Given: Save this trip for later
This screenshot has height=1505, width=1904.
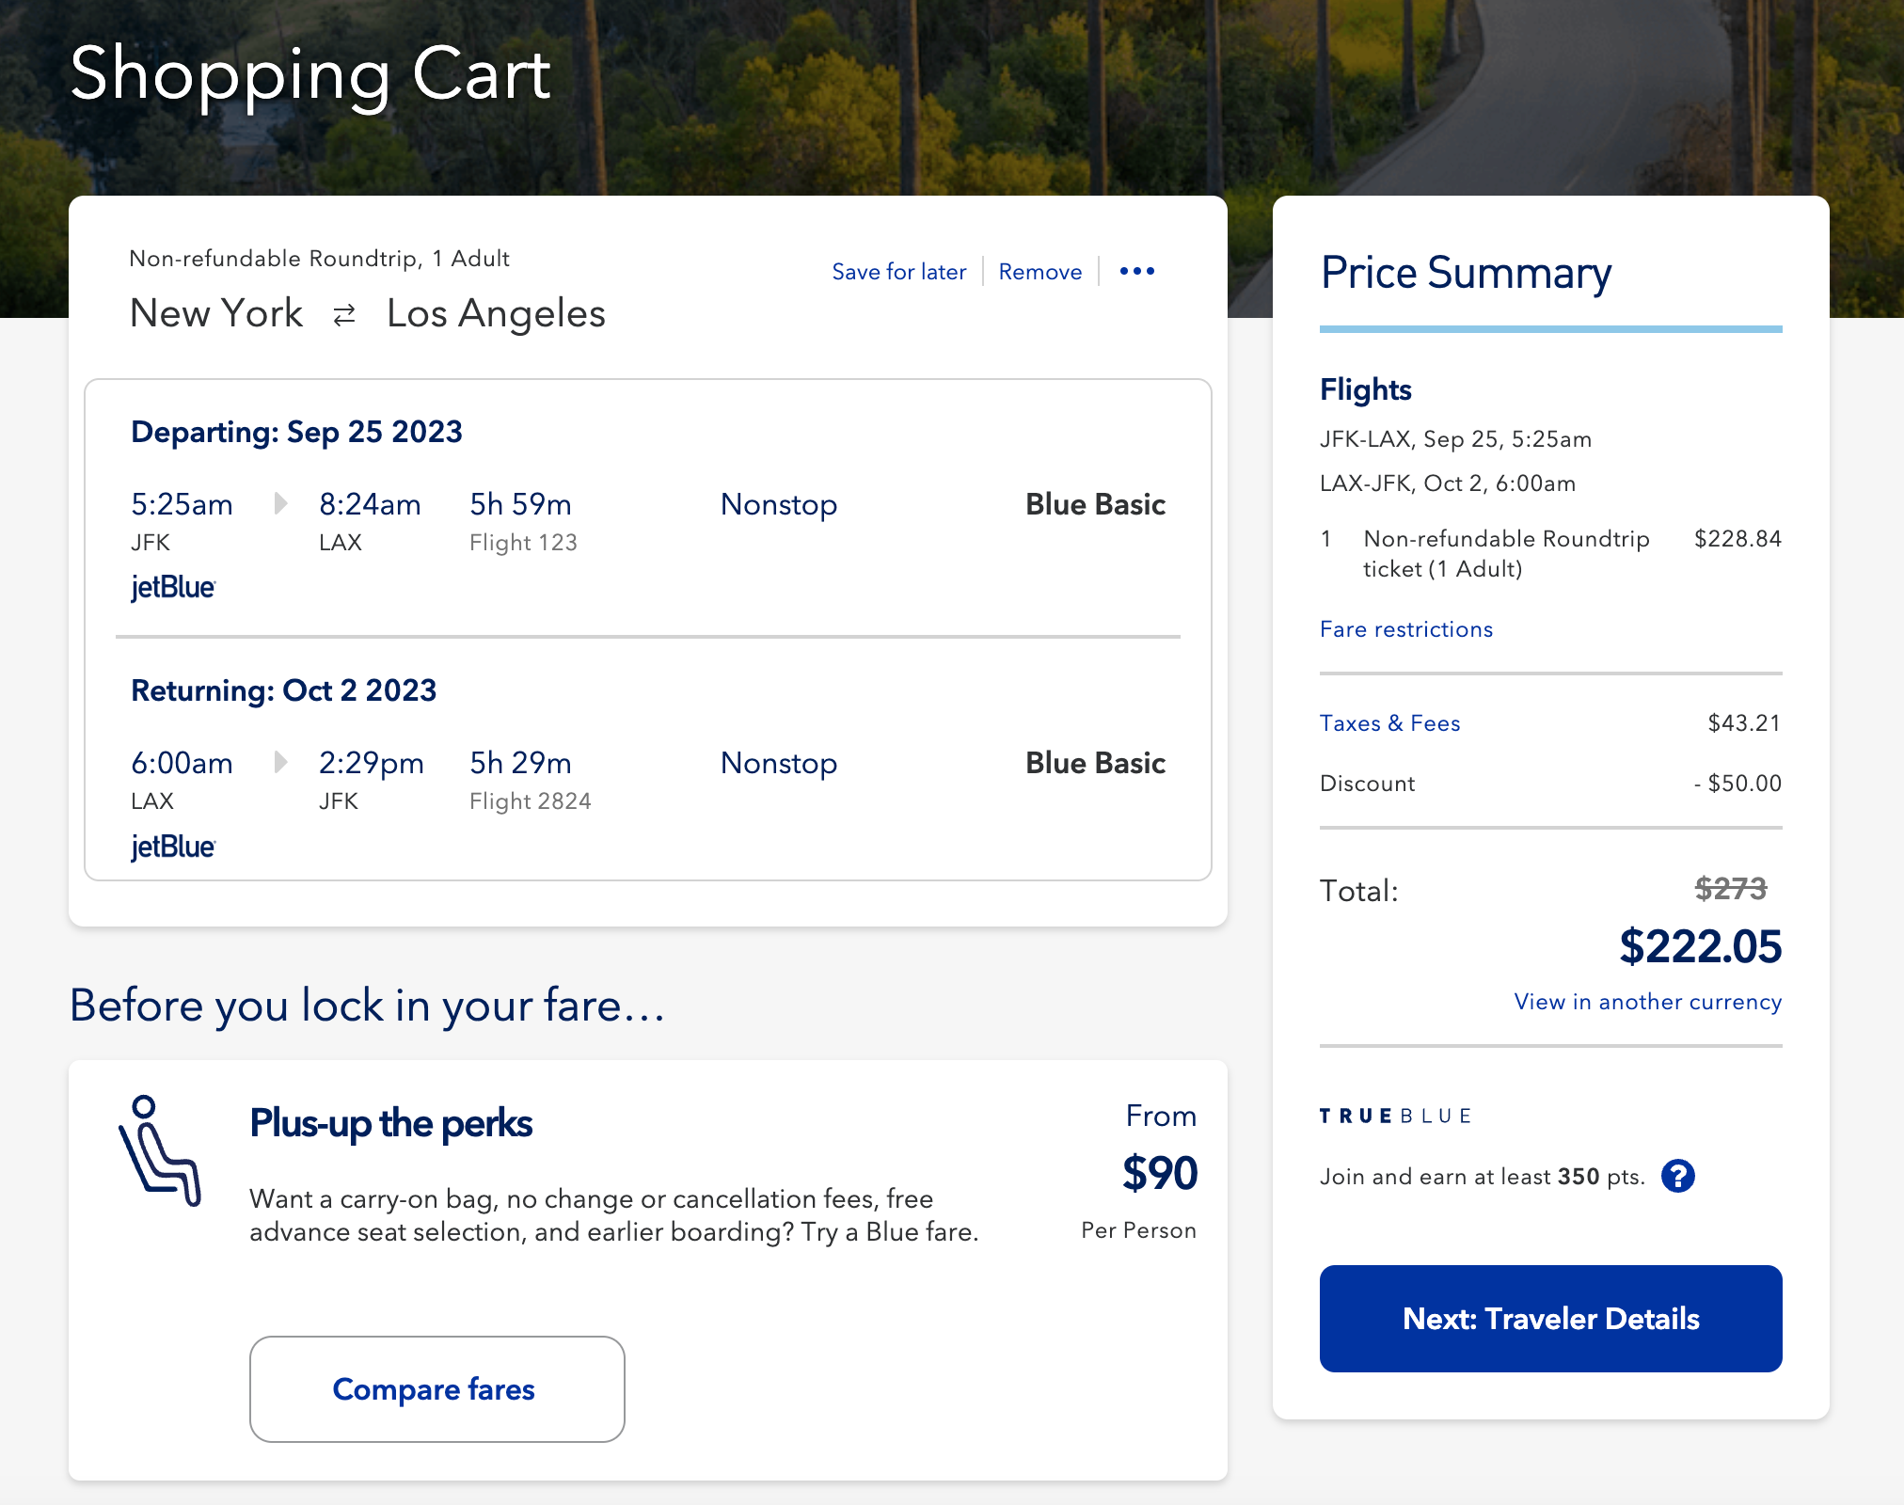Looking at the screenshot, I should tap(898, 272).
